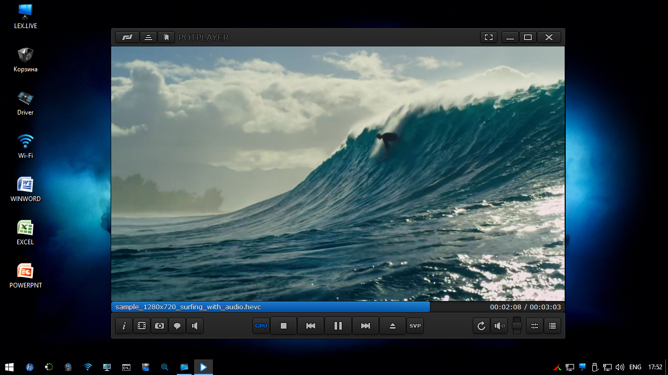Skip to the next track
Screen dimensions: 668x375
365,326
